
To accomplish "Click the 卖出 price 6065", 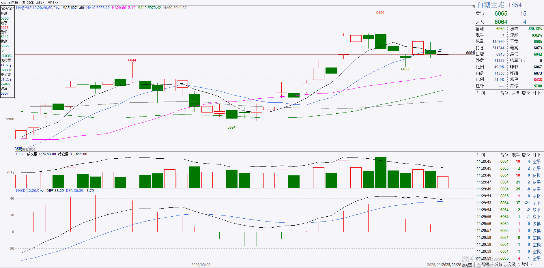I will [x=501, y=14].
